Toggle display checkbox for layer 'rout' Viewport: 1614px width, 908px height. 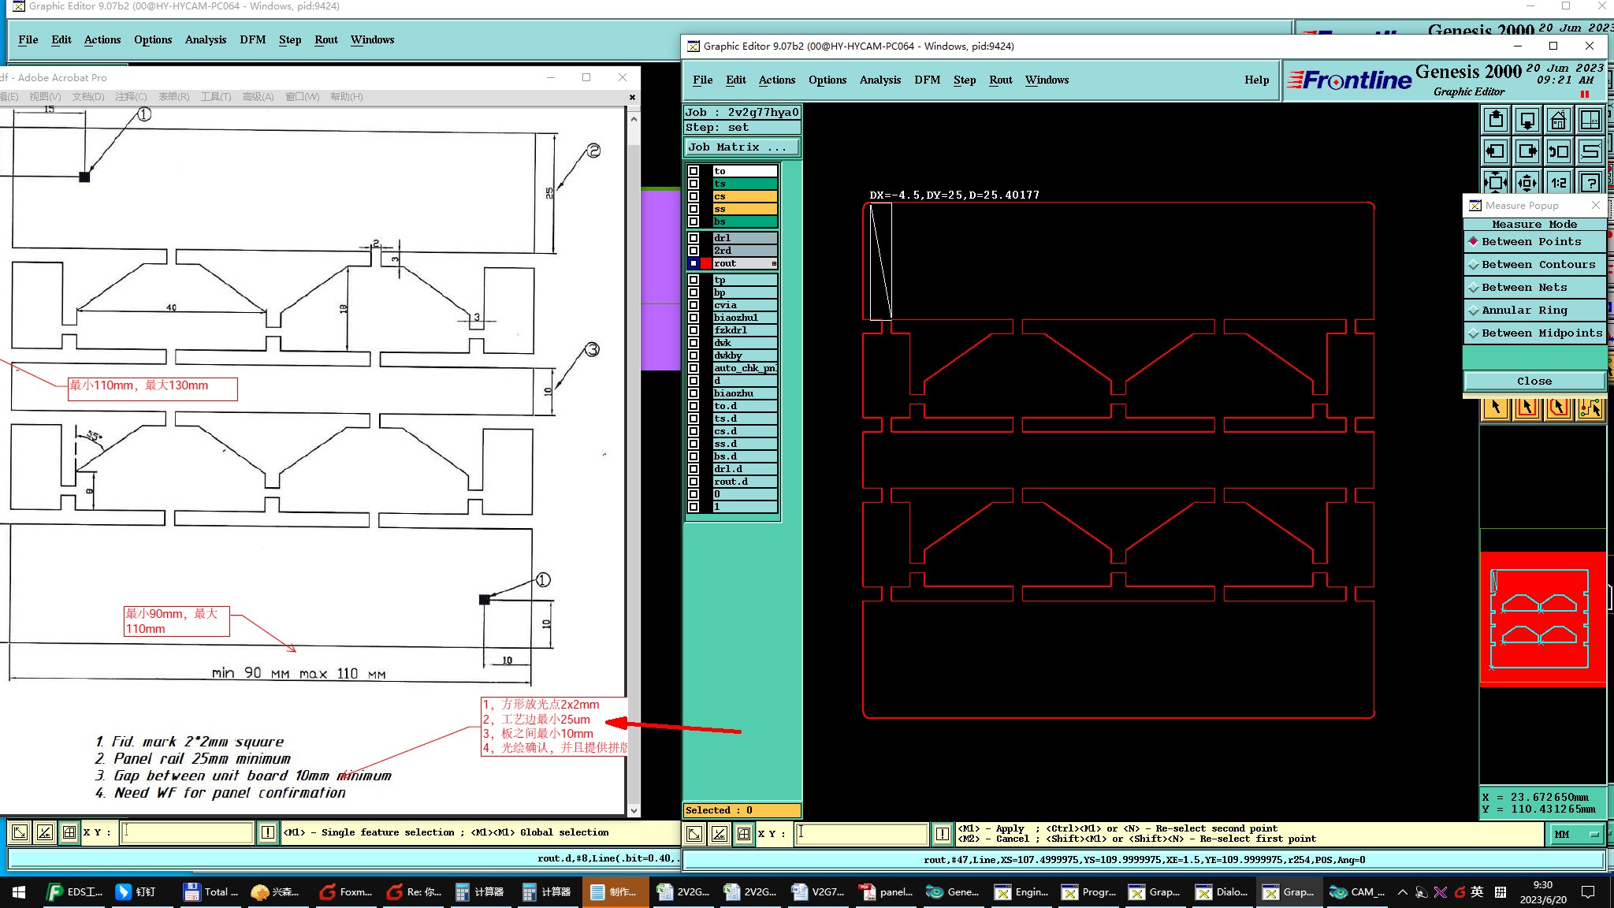694,263
